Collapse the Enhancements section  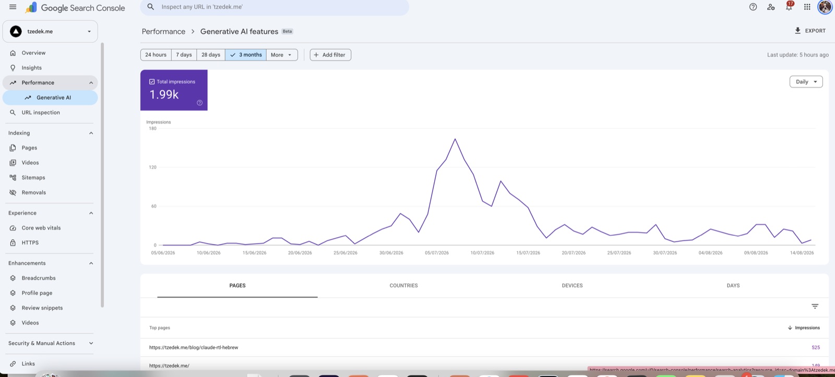(x=91, y=263)
